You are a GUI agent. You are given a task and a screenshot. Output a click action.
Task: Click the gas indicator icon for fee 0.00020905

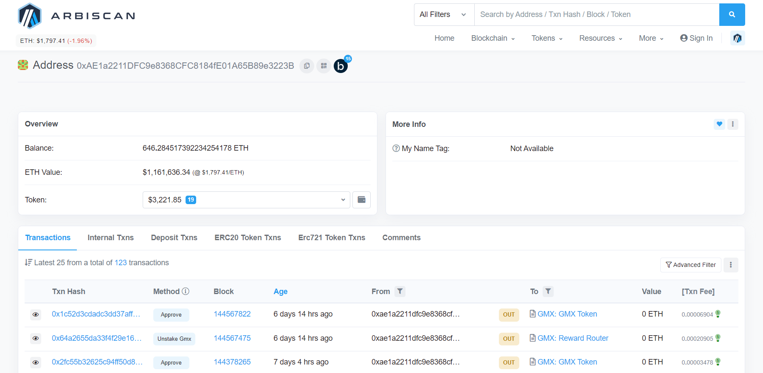coord(718,338)
